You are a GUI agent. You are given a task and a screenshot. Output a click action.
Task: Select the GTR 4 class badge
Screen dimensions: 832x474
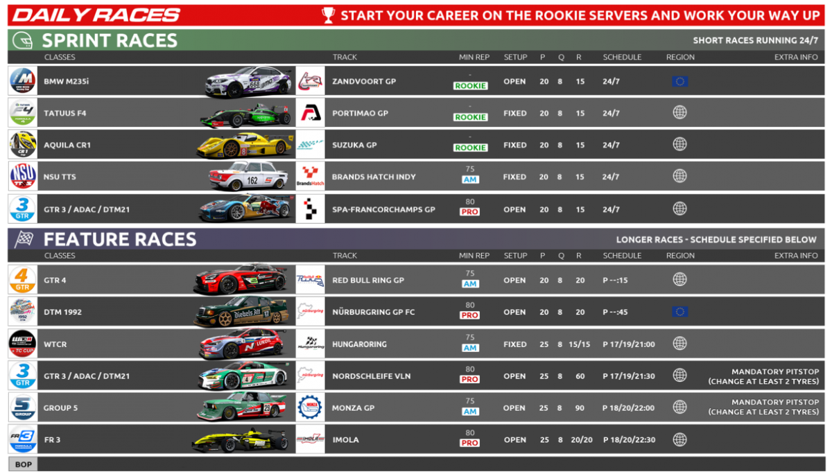[x=22, y=280]
